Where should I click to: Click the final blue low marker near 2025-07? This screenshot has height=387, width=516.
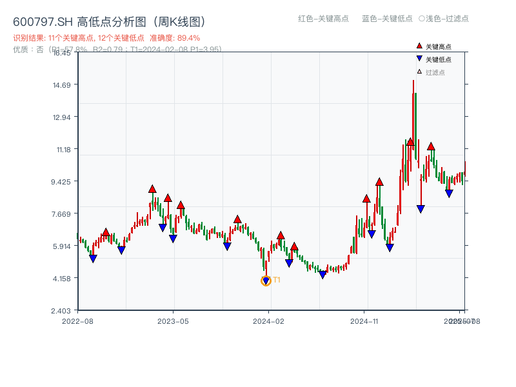coord(449,193)
